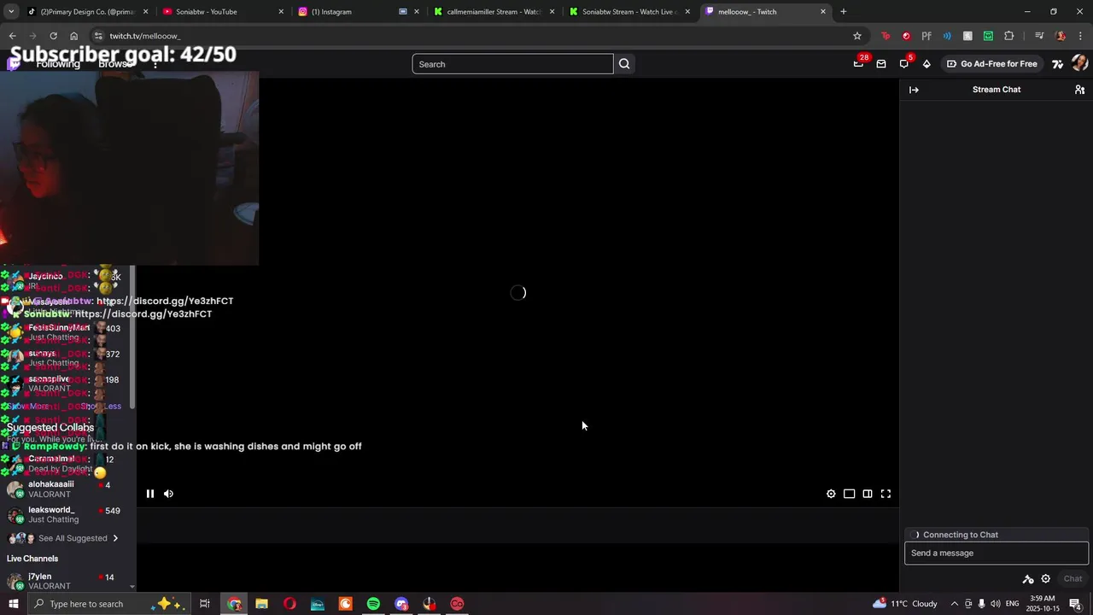The height and width of the screenshot is (615, 1093).
Task: Click the Chat send button
Action: (1073, 579)
